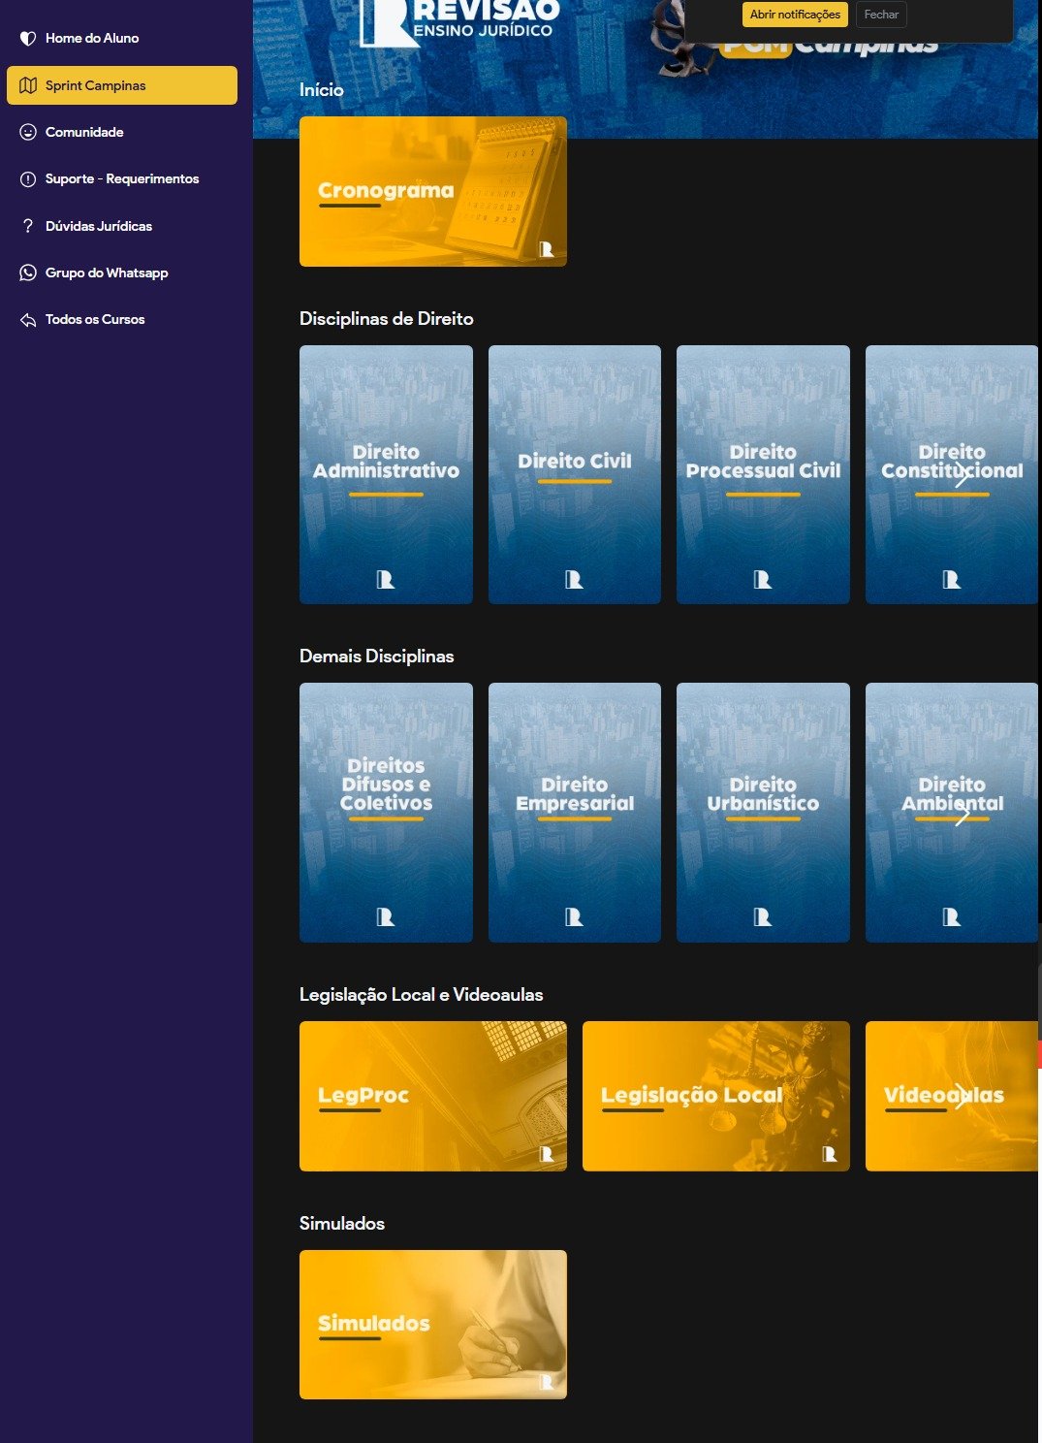
Task: Click the smiley icon next to Comunidade
Action: pos(28,132)
